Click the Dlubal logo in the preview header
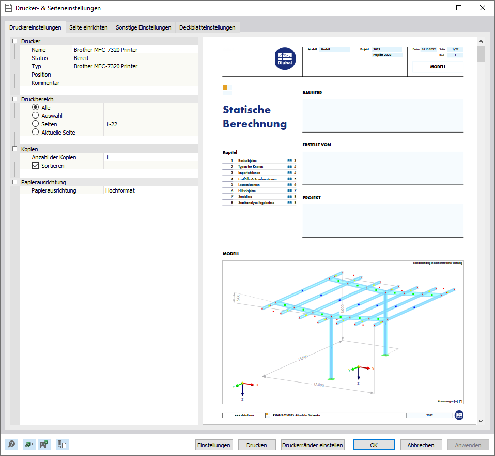 tap(285, 58)
